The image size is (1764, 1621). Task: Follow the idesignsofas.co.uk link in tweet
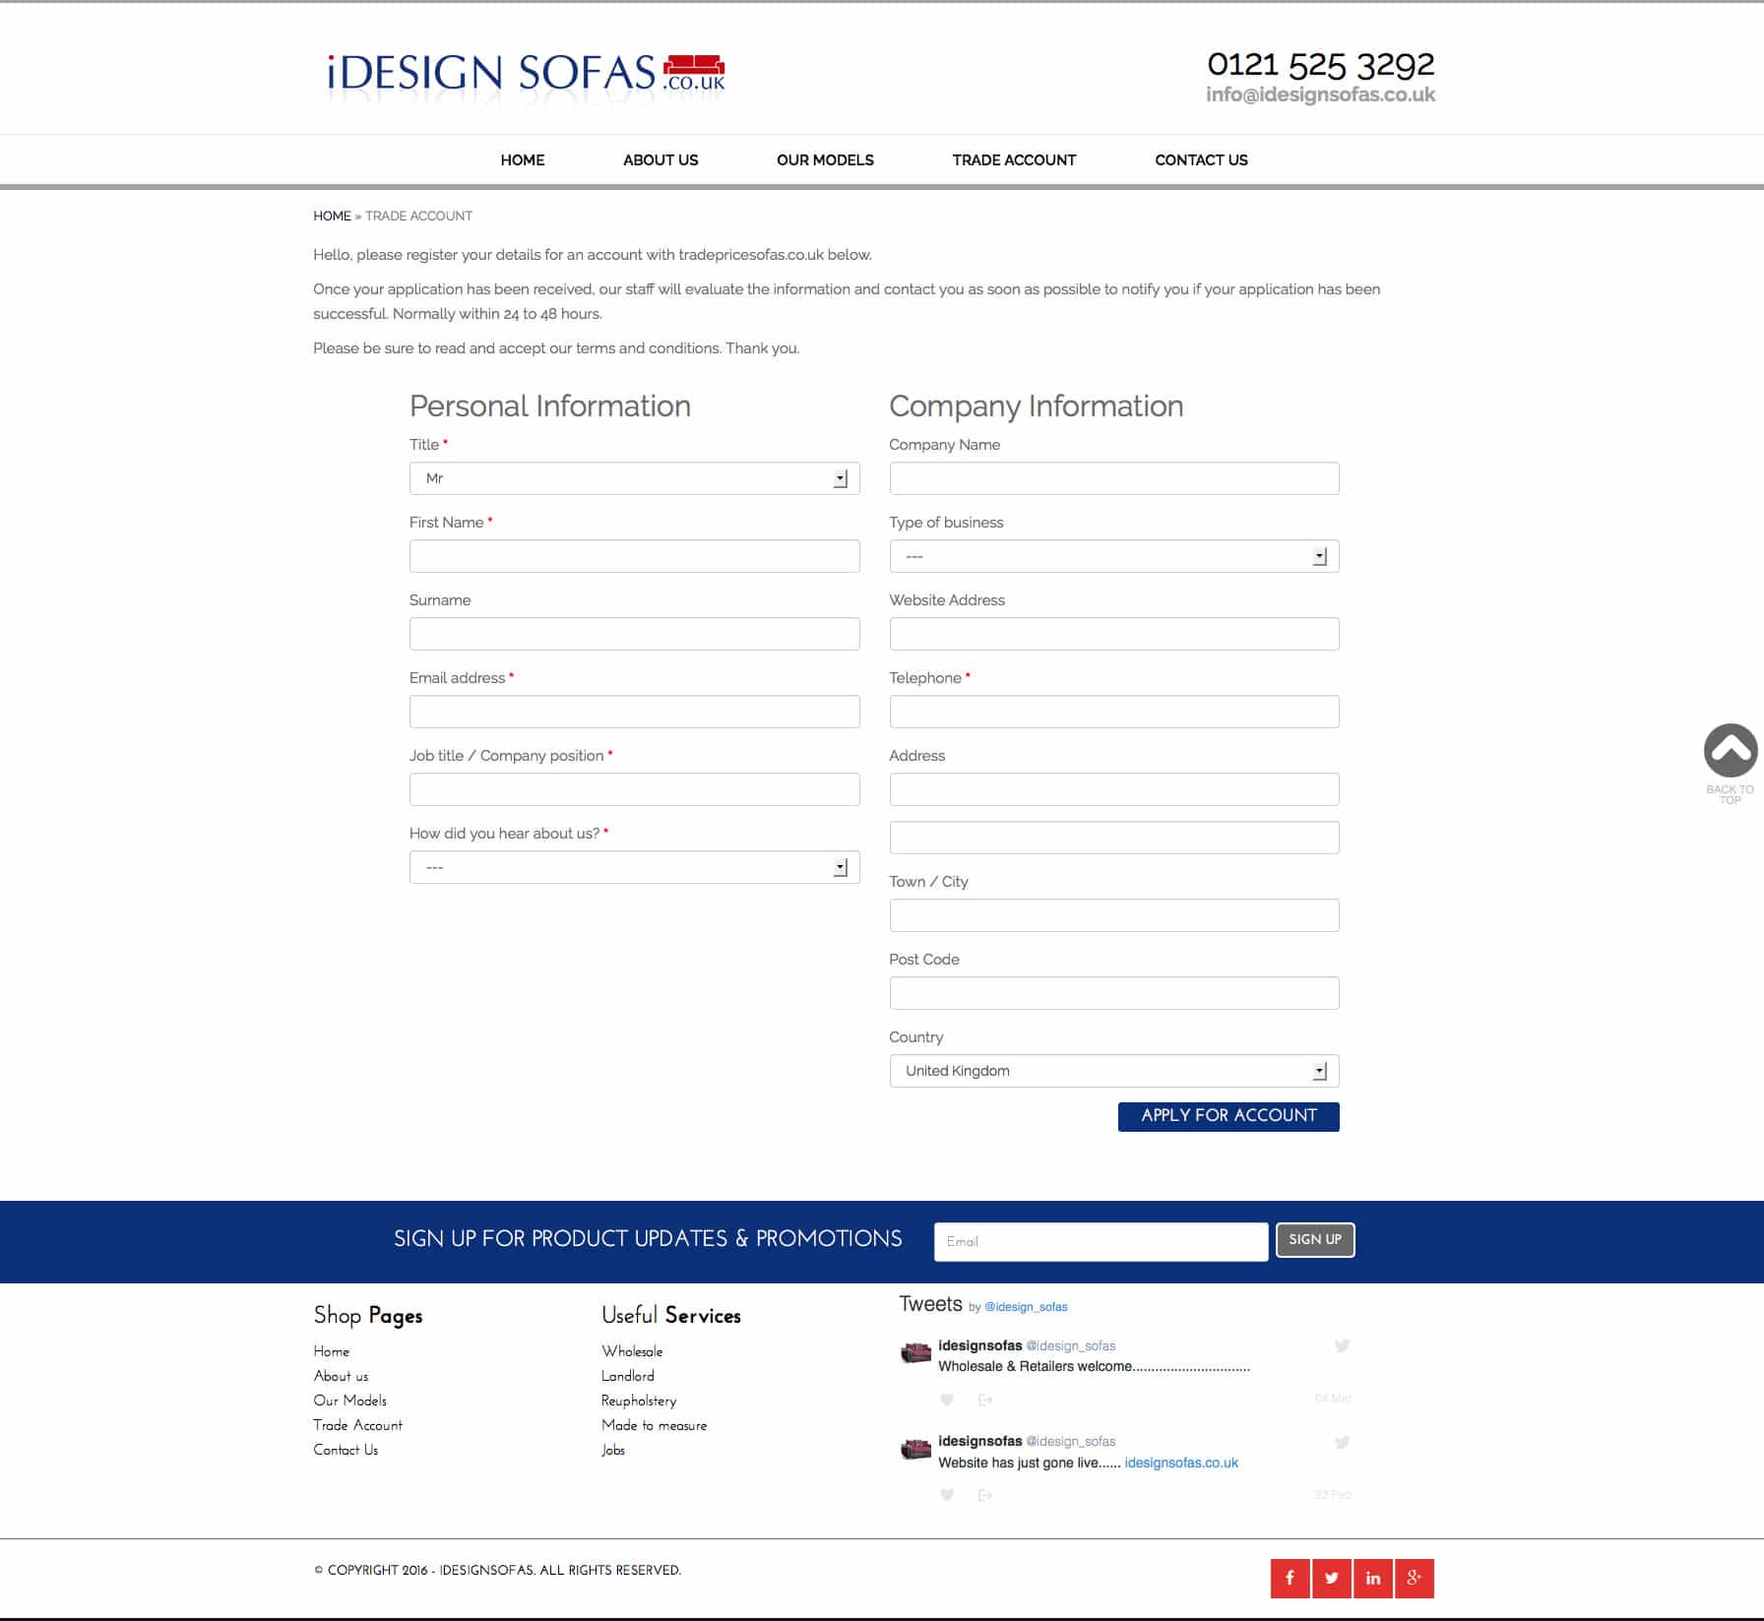click(1180, 1463)
